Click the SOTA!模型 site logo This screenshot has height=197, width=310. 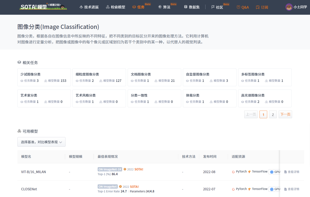43,7
